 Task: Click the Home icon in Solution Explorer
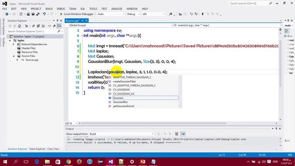click(19, 26)
